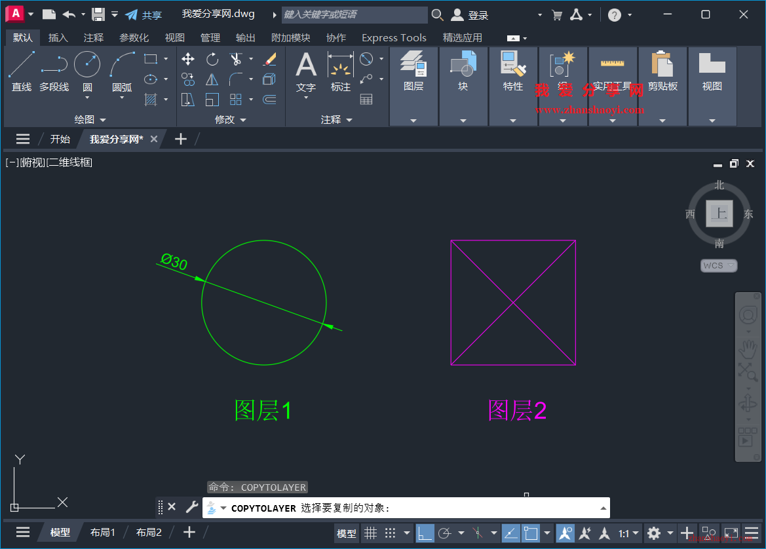Toggle object snap tracking in status bar

[510, 533]
